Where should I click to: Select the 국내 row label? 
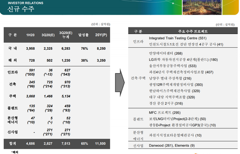pyautogui.click(x=12, y=49)
